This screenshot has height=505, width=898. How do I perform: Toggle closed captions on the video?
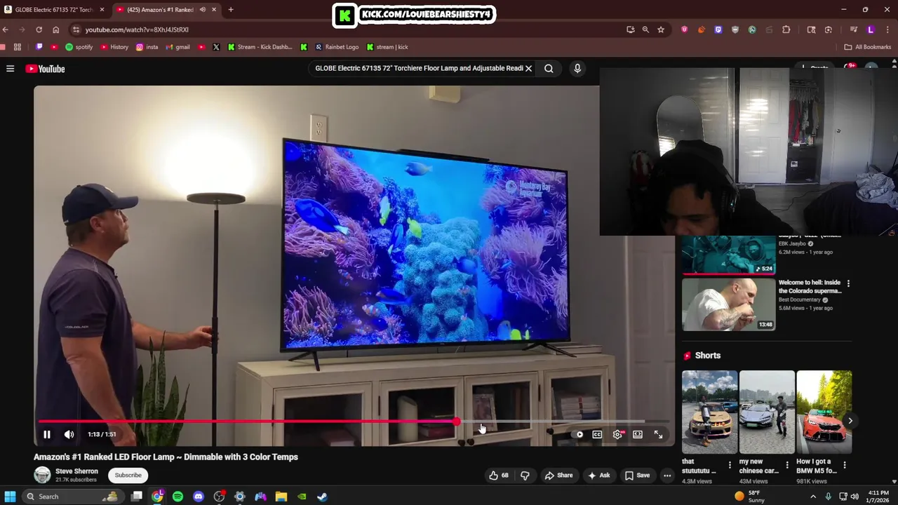pyautogui.click(x=597, y=434)
